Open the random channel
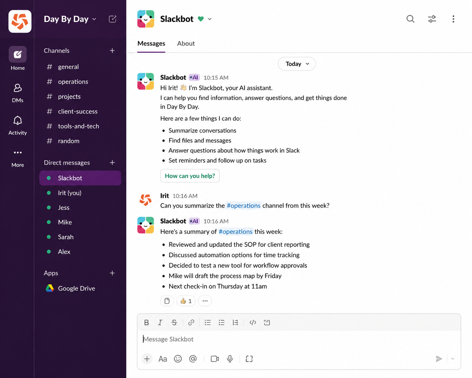 point(80,141)
